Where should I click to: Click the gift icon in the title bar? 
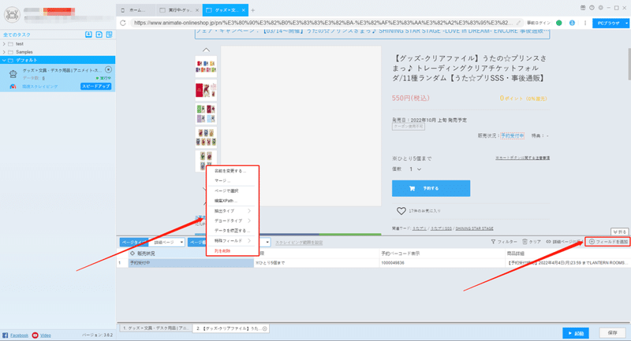583,8
